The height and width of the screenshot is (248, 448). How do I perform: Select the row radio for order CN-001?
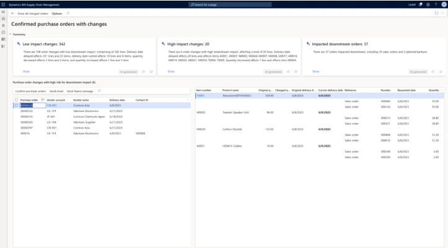point(16,105)
